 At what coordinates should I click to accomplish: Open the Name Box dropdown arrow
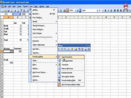coord(13,14)
